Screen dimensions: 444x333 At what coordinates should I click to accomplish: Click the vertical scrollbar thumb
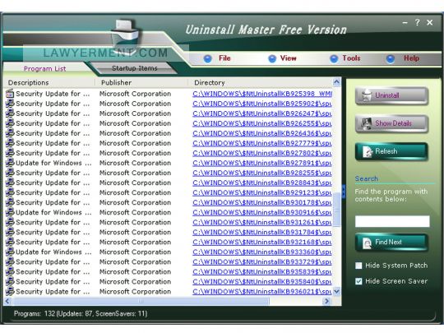click(x=336, y=210)
